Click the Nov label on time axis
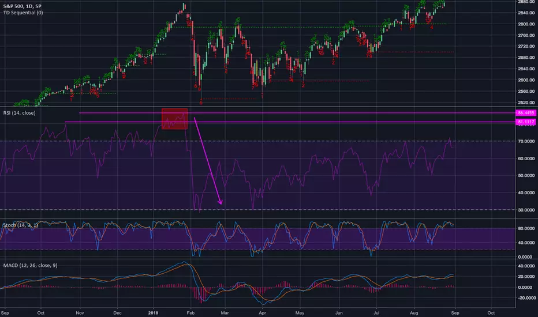Screen dimensions: 538x317 pyautogui.click(x=80, y=312)
